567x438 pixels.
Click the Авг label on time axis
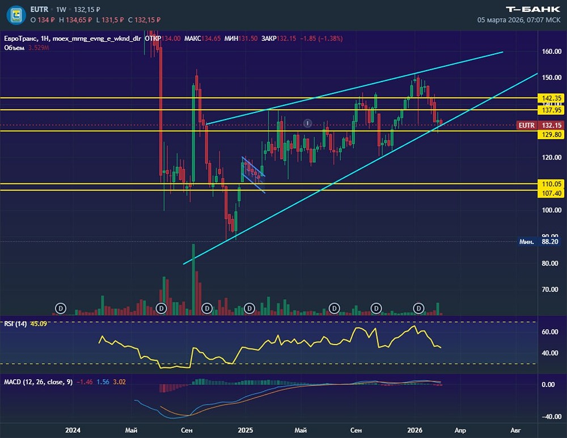click(515, 430)
